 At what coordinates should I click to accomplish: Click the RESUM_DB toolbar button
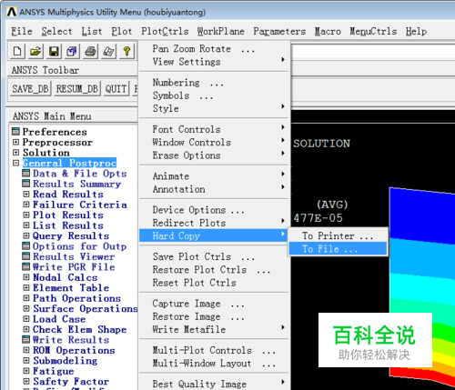click(77, 88)
